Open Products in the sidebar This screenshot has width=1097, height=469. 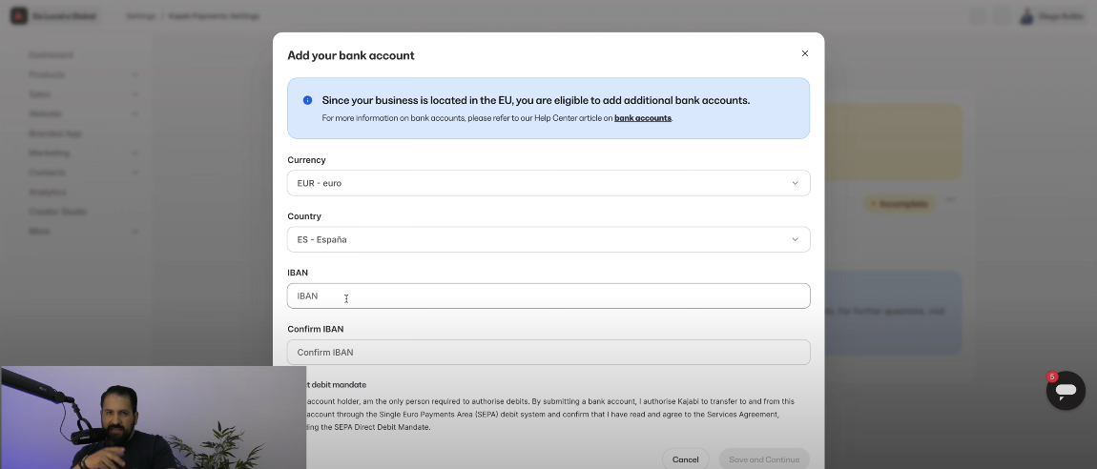[x=47, y=74]
